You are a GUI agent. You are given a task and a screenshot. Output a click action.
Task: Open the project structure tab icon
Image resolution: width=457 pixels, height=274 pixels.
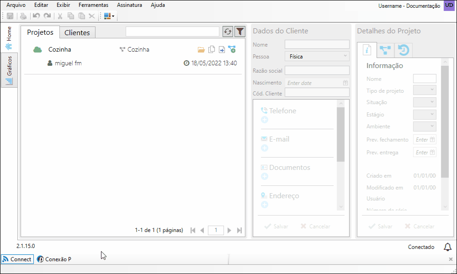tap(385, 50)
